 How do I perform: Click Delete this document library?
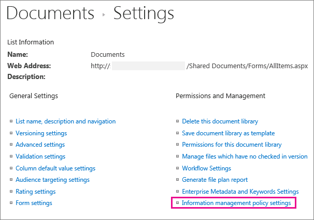click(x=220, y=121)
